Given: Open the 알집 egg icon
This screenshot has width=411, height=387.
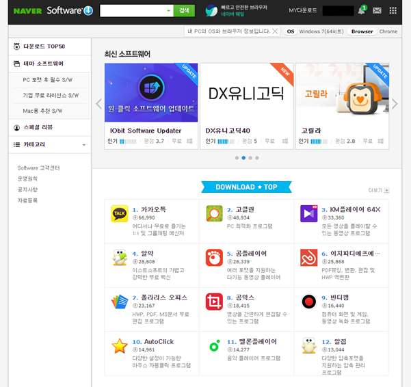Looking at the screenshot, I should [309, 345].
